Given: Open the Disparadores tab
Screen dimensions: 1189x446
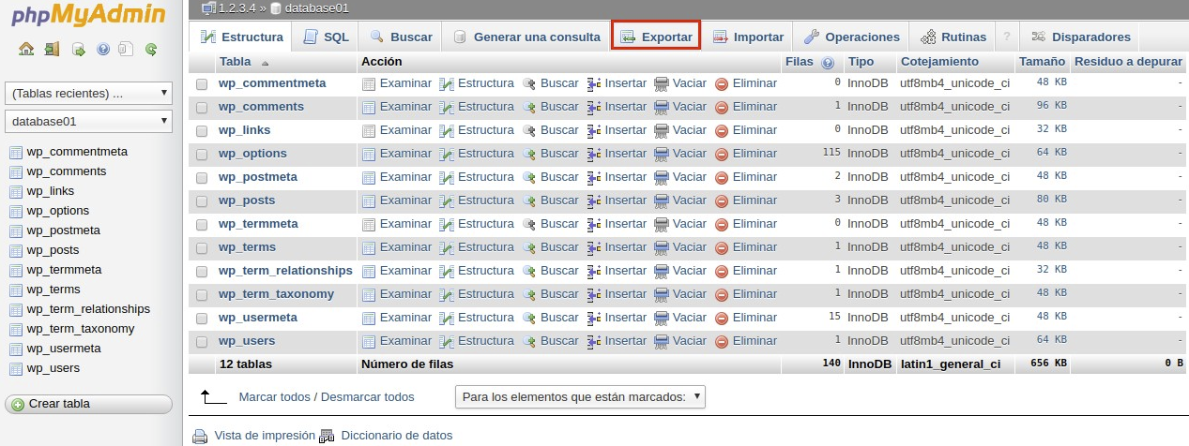Looking at the screenshot, I should coord(1080,37).
